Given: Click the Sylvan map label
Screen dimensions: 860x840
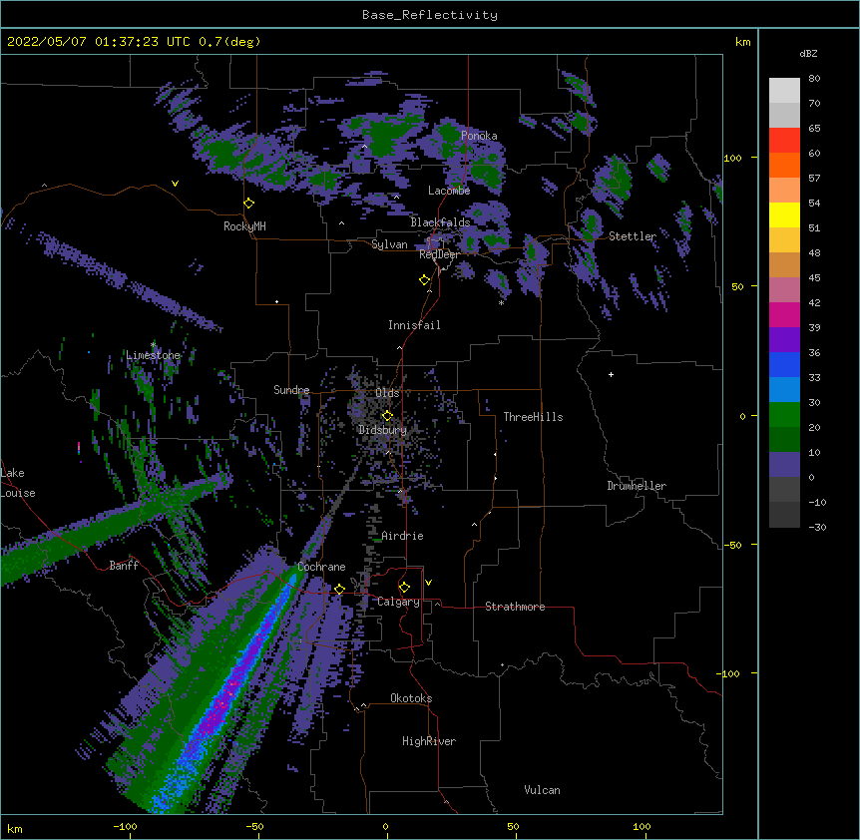Looking at the screenshot, I should (x=389, y=244).
